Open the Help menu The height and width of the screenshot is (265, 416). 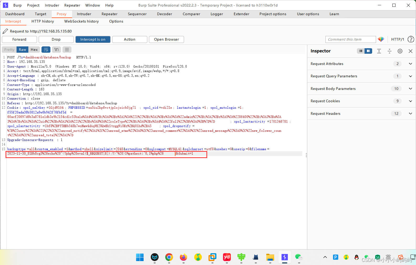click(x=110, y=5)
